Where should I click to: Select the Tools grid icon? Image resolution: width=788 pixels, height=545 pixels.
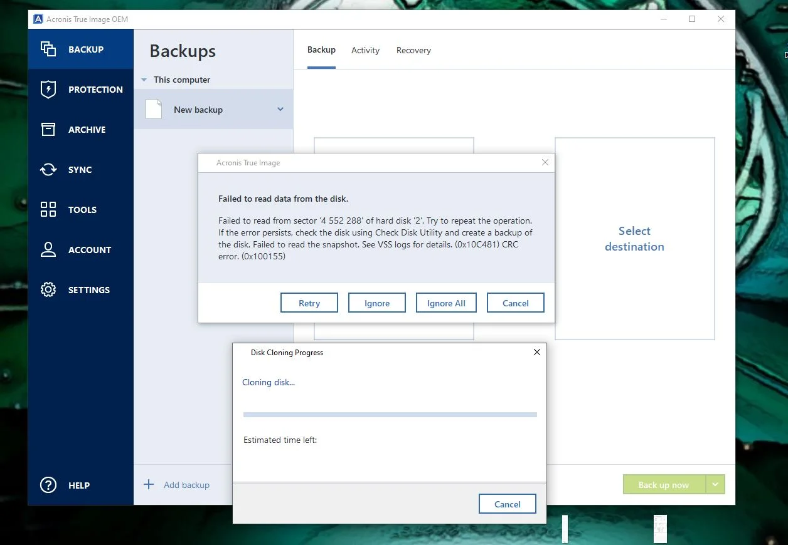click(48, 210)
